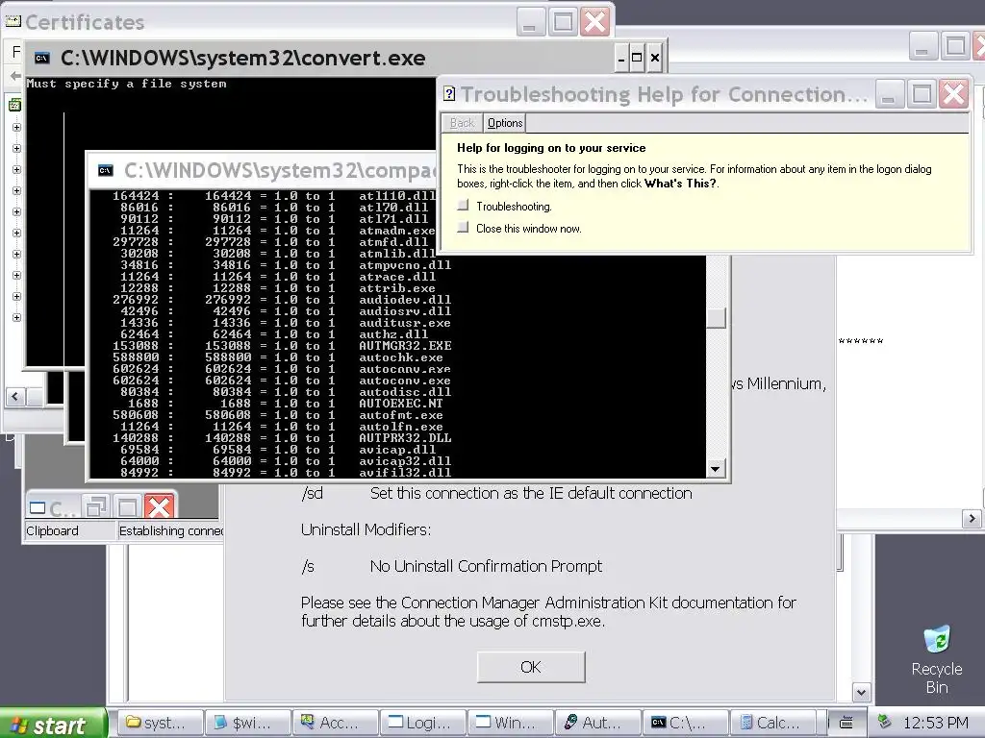Screen dimensions: 985x738
Task: Click 'Help for logging on to your service' heading
Action: pos(551,148)
